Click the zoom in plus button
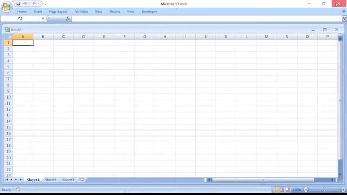Screen dimensions: 347x195 (343, 190)
